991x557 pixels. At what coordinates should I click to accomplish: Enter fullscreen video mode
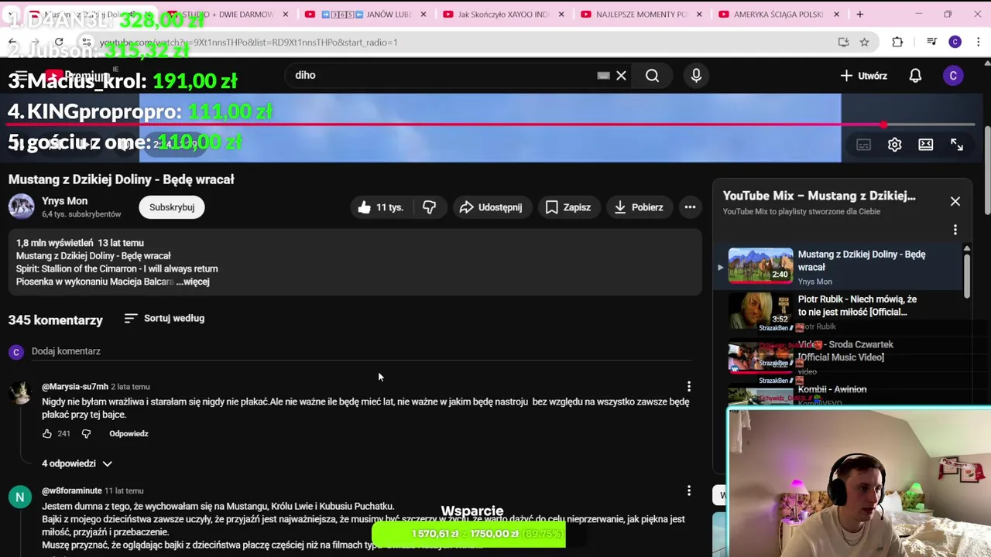(x=957, y=145)
